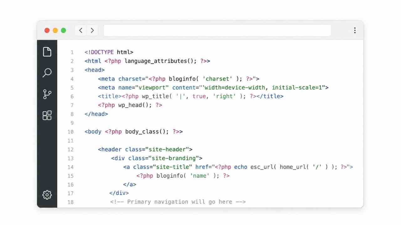The image size is (401, 225).
Task: Click the closing '</div>' tag
Action: 119,193
